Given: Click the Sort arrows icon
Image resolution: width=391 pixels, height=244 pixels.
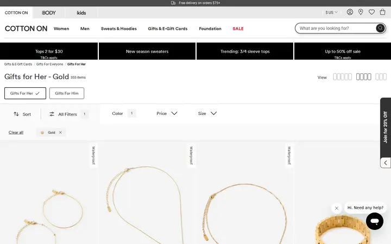Looking at the screenshot, I should [16, 114].
